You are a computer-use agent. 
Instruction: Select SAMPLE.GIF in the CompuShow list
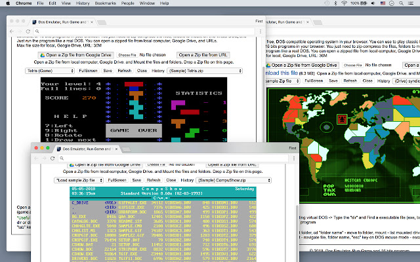tap(130, 231)
